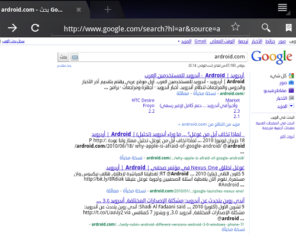Open the on-screen keyboard icon in search box

click(x=75, y=57)
